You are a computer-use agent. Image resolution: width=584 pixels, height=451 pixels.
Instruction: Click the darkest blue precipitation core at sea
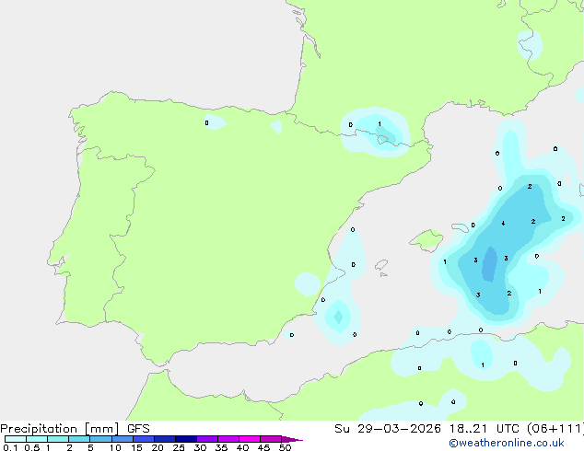pyautogui.click(x=489, y=264)
